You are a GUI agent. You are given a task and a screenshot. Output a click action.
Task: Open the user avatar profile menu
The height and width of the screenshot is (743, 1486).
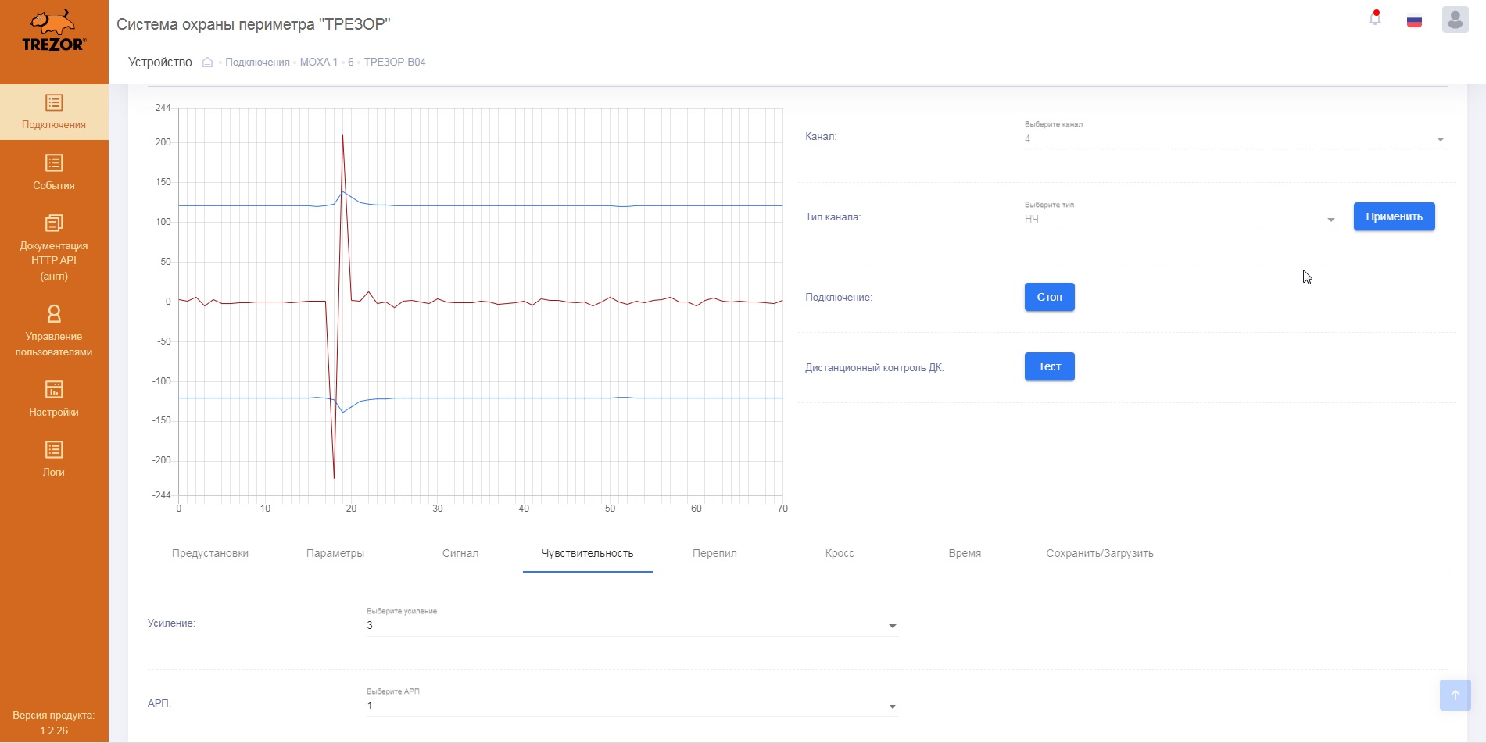tap(1455, 20)
